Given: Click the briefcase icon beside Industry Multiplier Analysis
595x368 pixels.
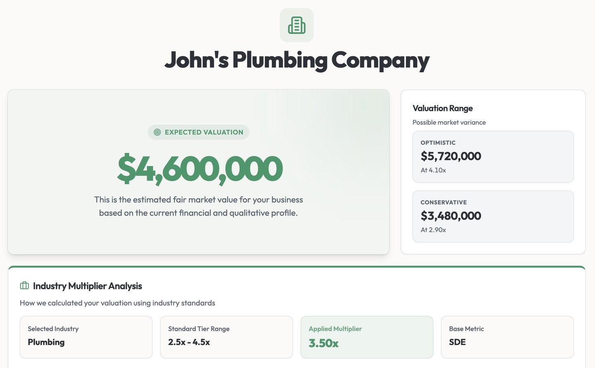Looking at the screenshot, I should click(24, 286).
